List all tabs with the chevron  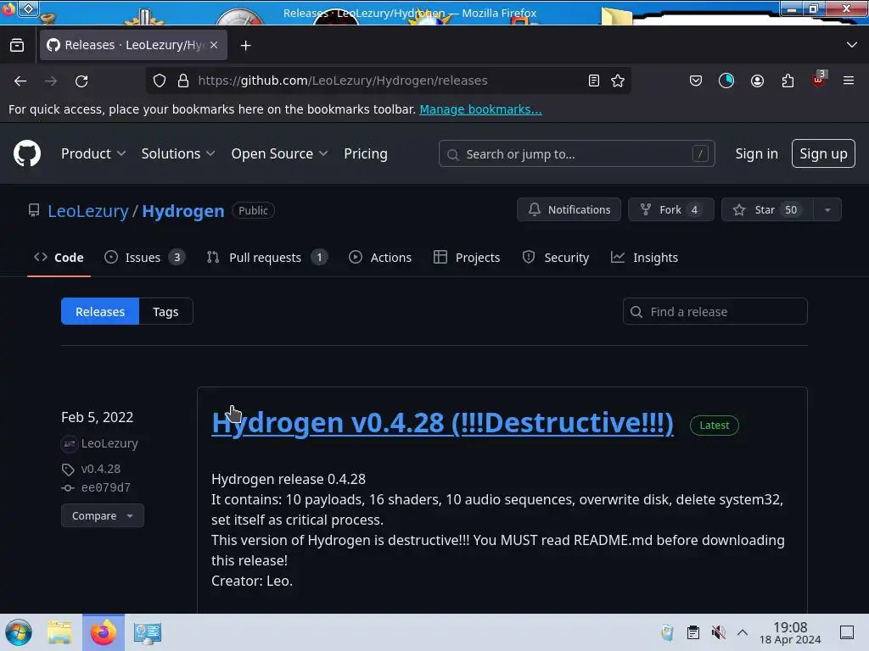click(852, 45)
